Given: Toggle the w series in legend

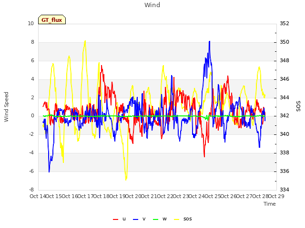Looking at the screenshot, I should (x=160, y=219).
